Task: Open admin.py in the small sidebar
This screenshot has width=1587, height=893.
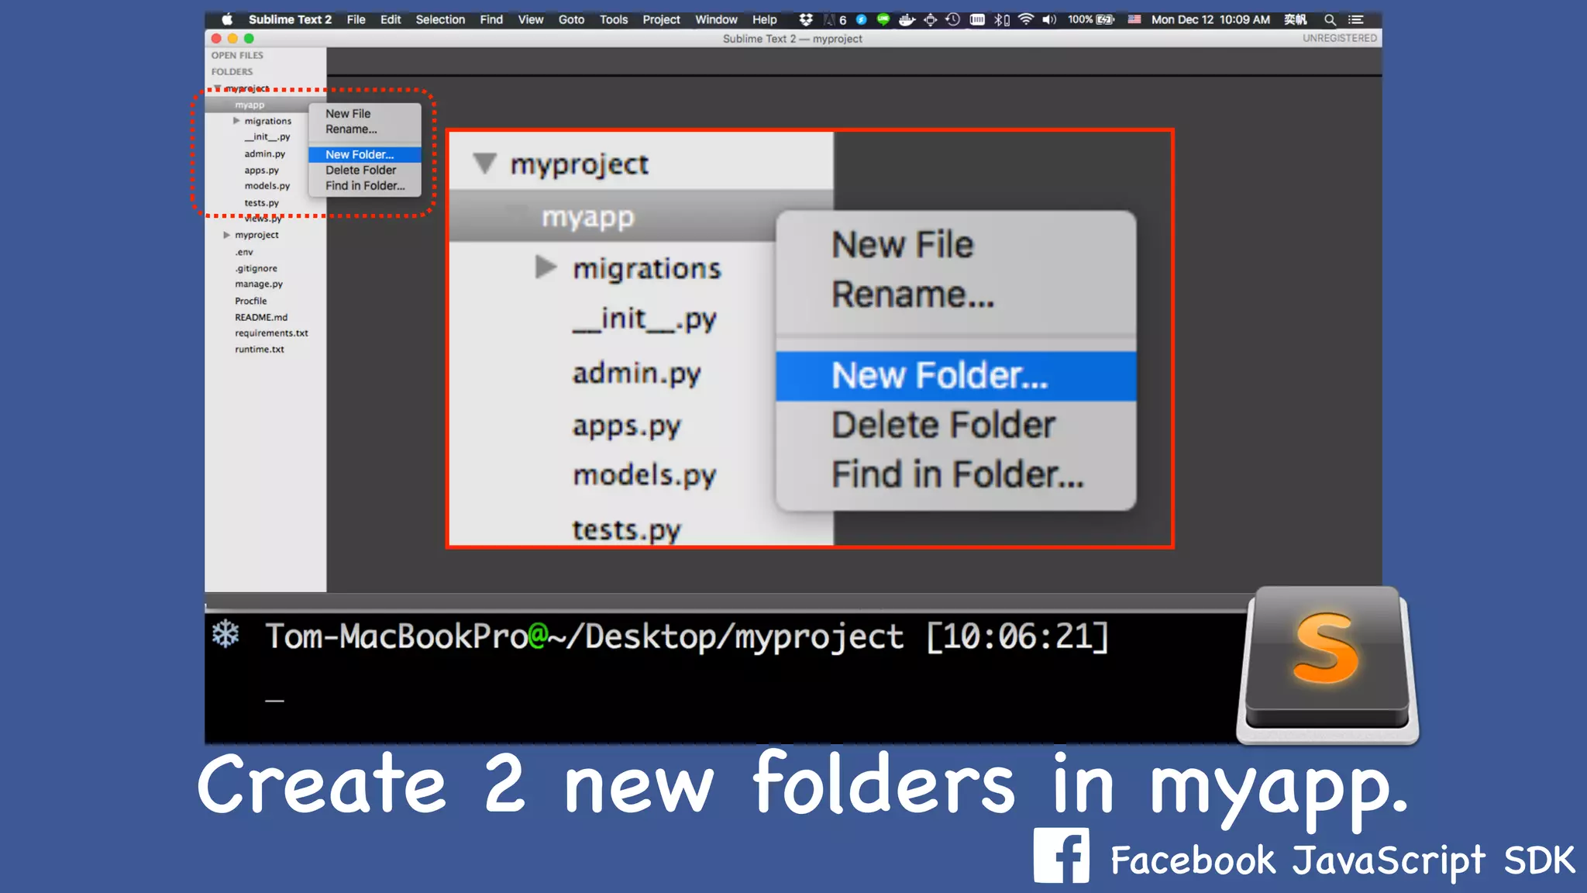Action: click(x=264, y=154)
